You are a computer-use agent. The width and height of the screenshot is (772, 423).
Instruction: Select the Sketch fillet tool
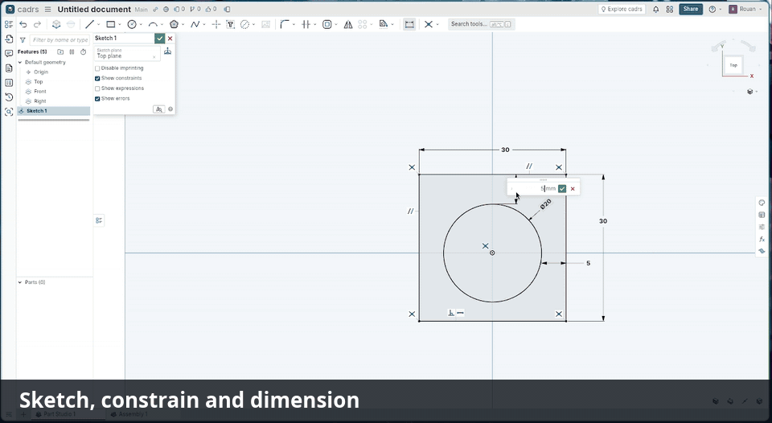click(x=285, y=24)
